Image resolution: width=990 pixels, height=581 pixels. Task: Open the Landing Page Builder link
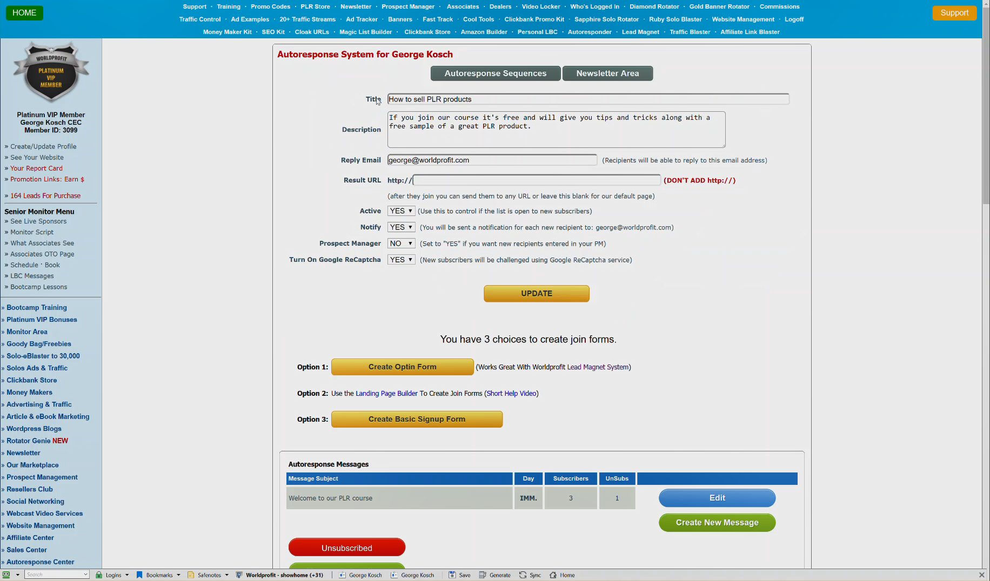coord(386,394)
